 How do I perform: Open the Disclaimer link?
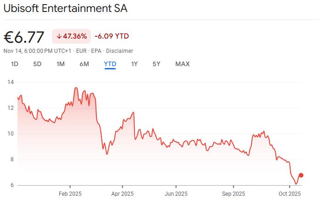click(119, 51)
